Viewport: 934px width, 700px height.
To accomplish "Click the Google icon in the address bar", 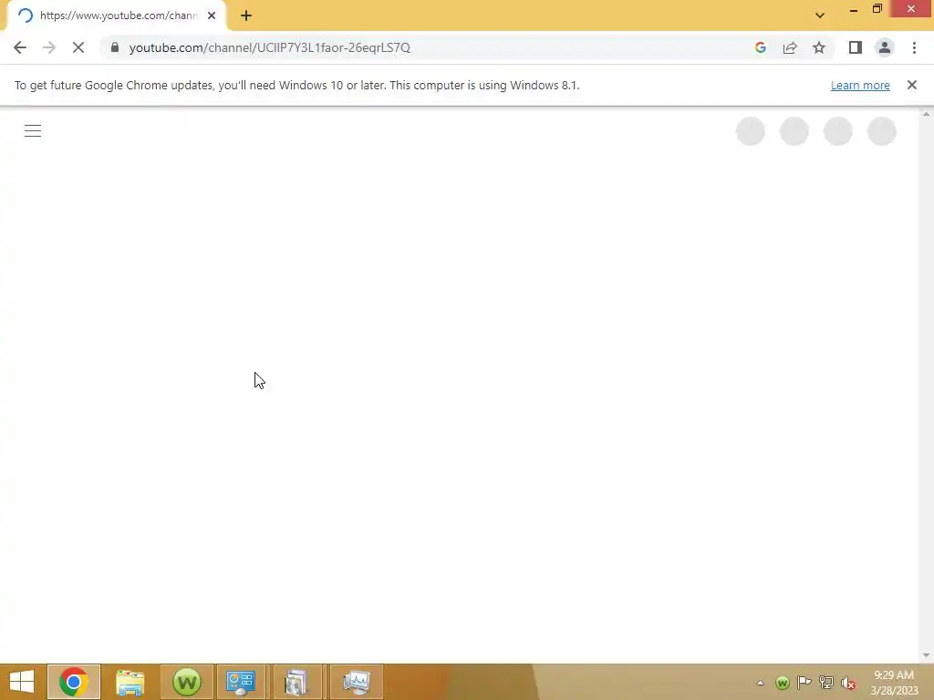I will [x=760, y=47].
